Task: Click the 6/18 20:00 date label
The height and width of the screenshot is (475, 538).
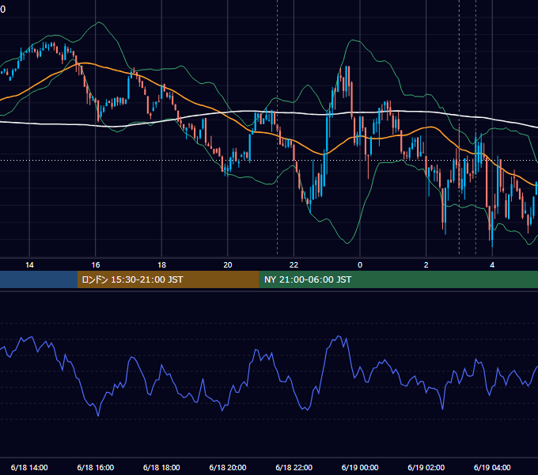Action: click(228, 467)
